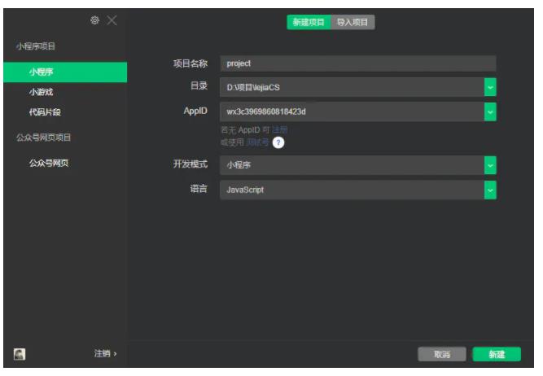Click the 项目名称 input field
Viewport: 543px width, 376px height.
point(357,63)
